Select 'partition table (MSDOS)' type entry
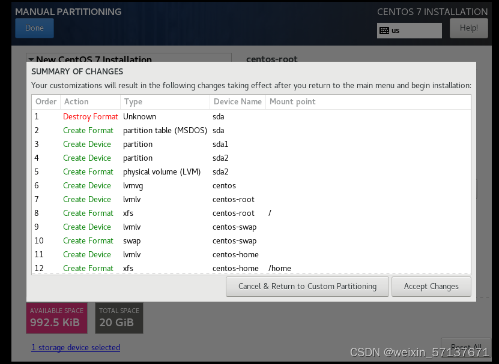This screenshot has width=499, height=364. tap(165, 130)
